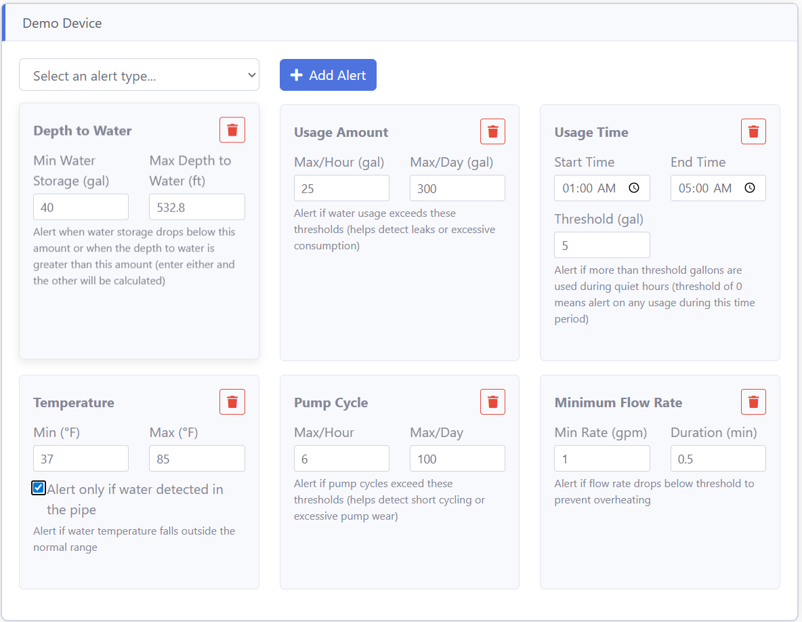Click the Usage Time card title

591,132
